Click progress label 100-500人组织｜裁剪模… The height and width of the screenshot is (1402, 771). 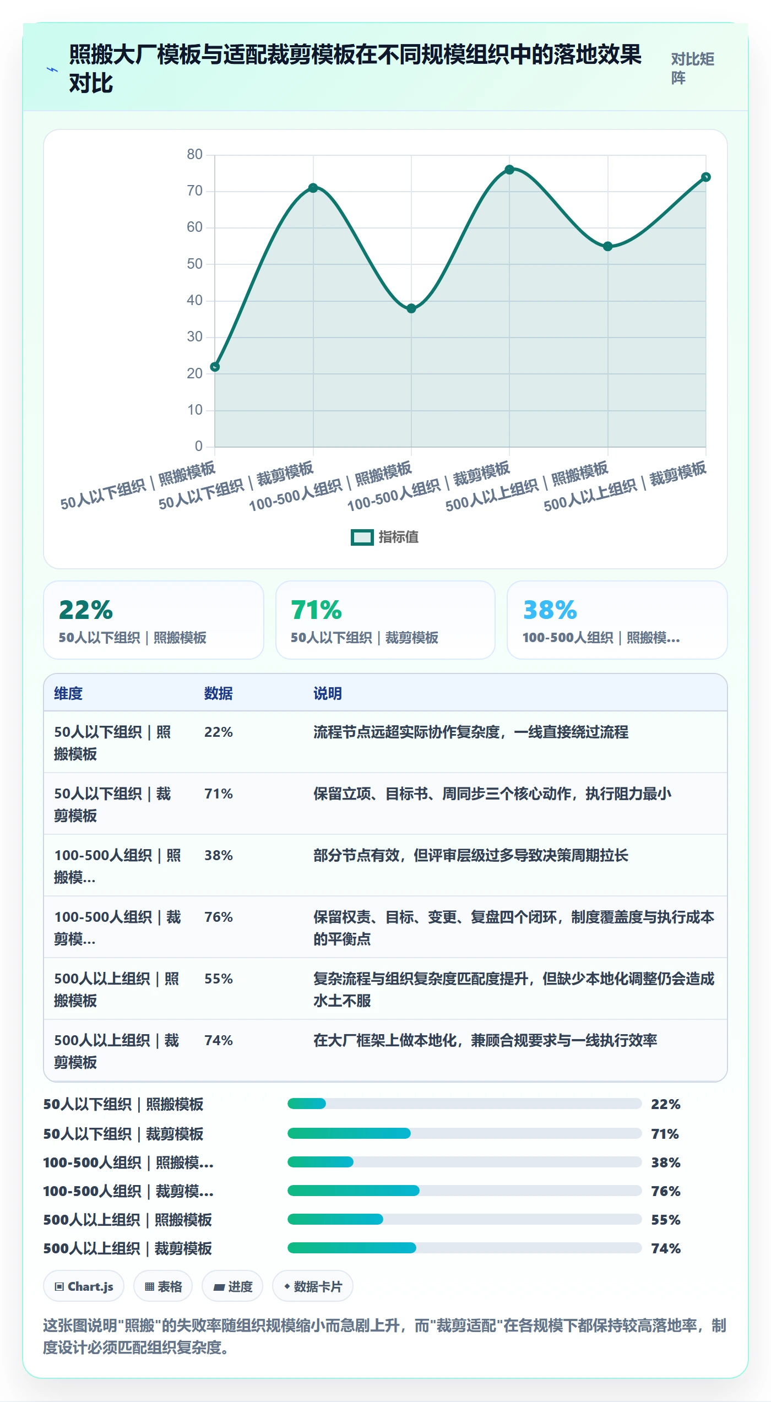(x=128, y=1191)
